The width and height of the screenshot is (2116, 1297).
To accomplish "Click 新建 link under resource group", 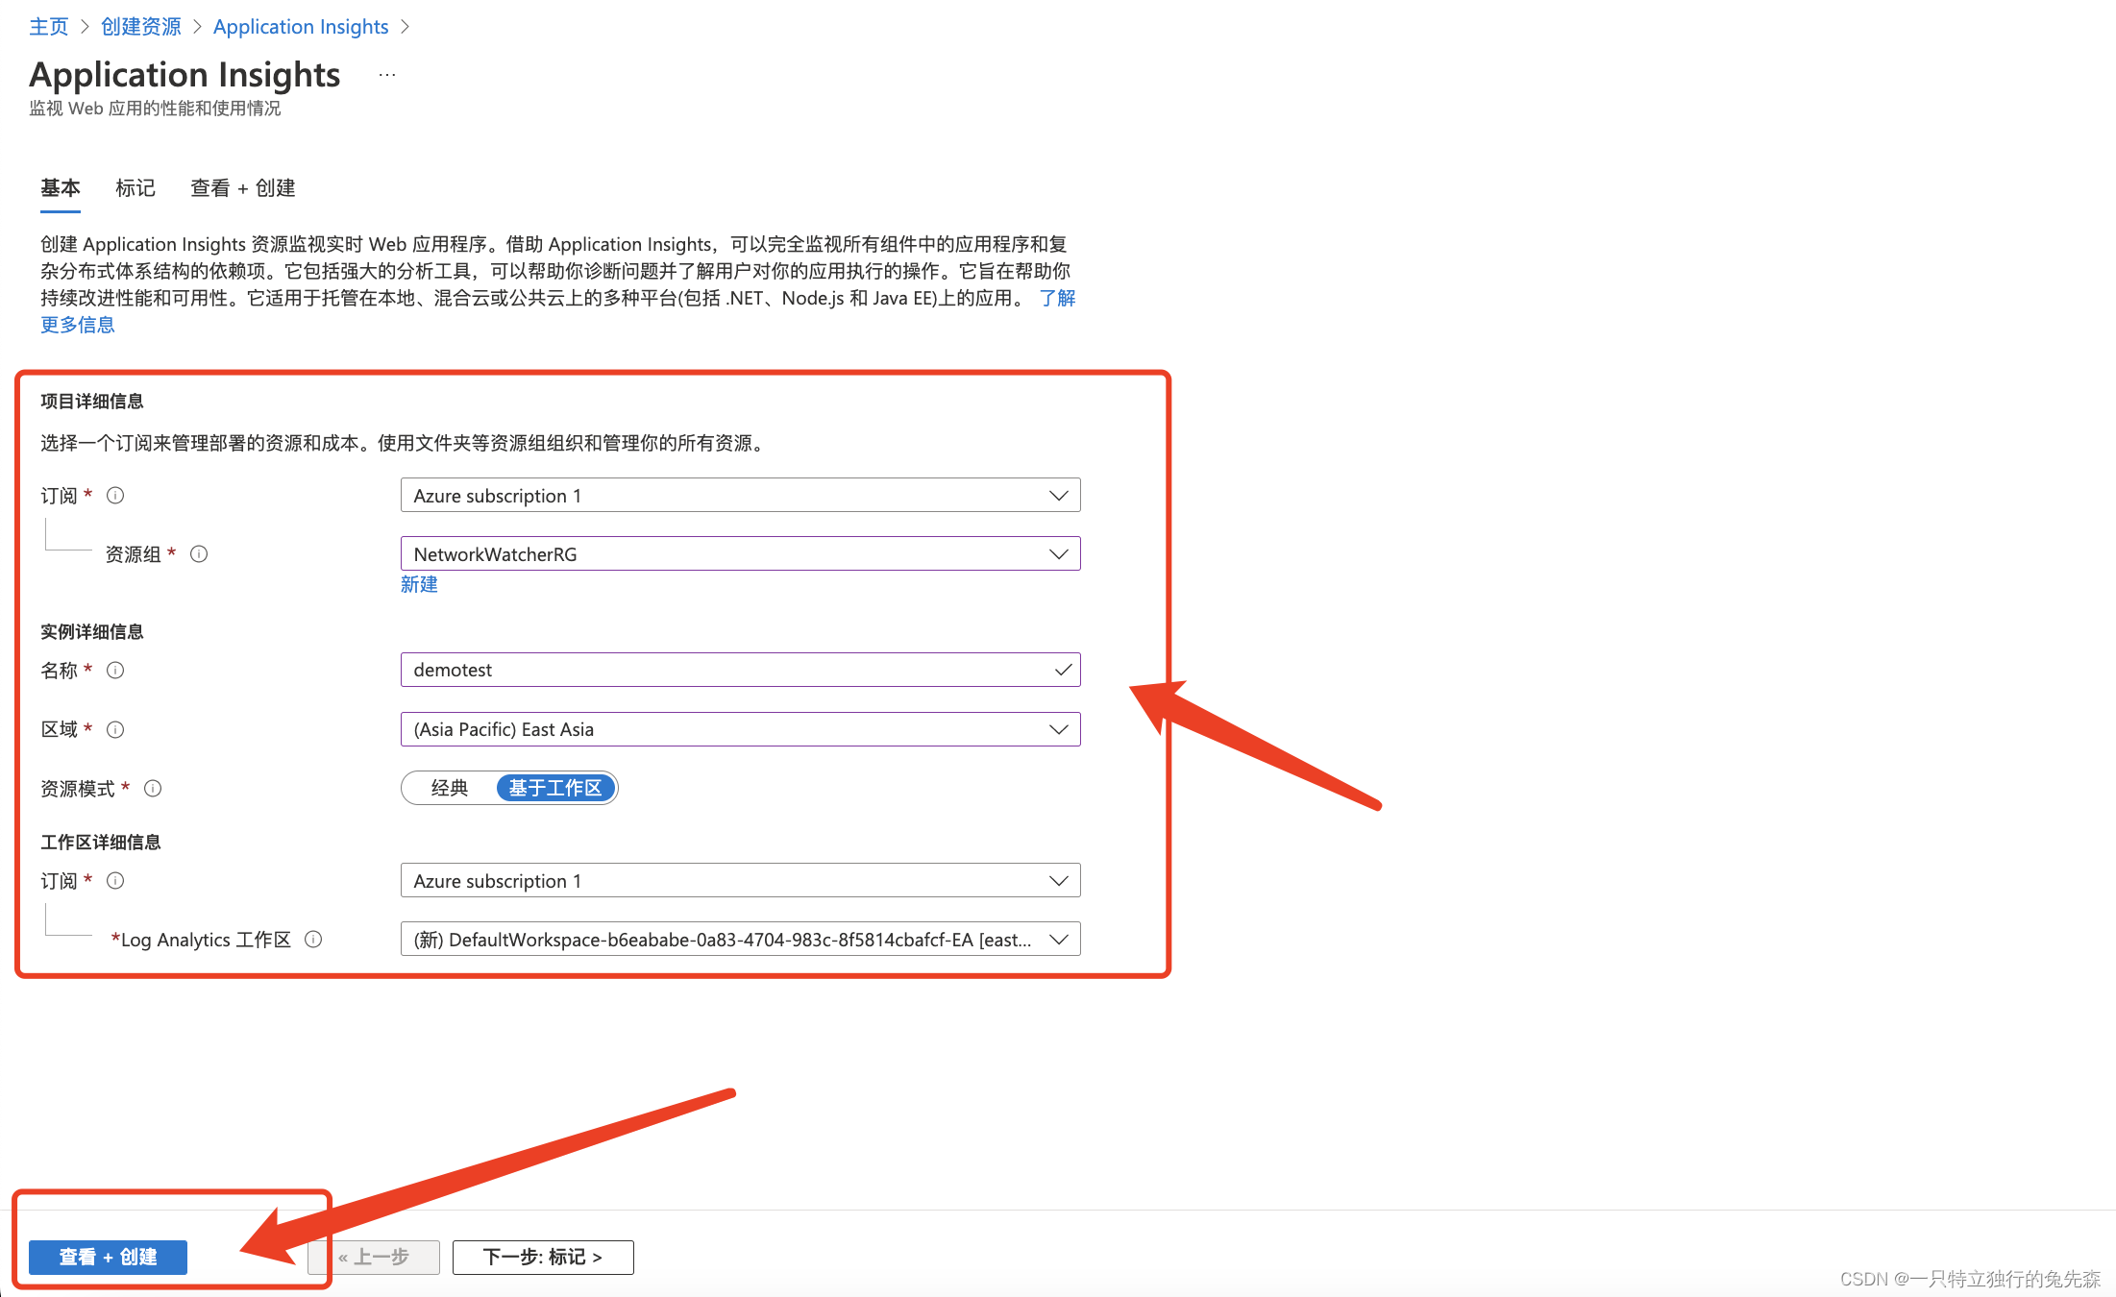I will pyautogui.click(x=419, y=584).
